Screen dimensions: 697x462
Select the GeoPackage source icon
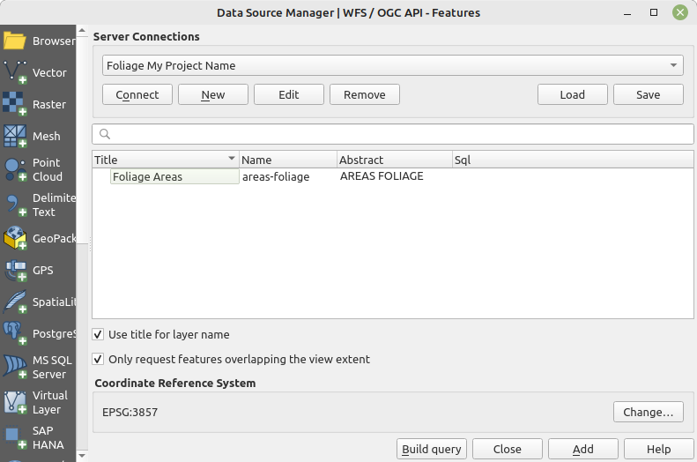click(x=15, y=238)
